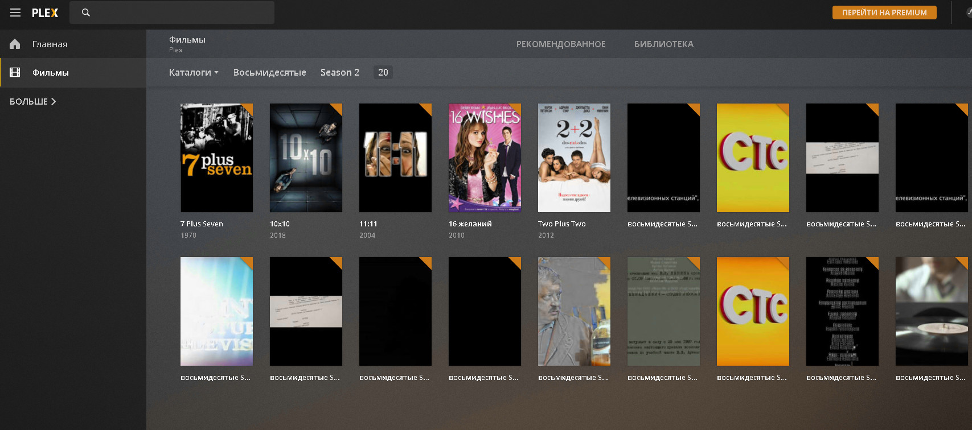Screen dimensions: 972x430
Task: Switch to the РЕКОМЕНДОВАННОЕ tab
Action: [x=561, y=44]
